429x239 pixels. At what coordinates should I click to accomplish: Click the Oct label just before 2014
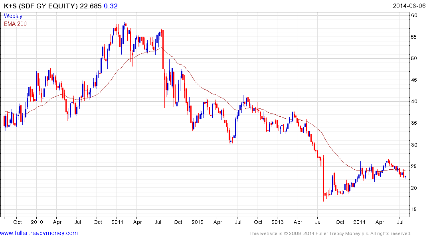click(x=340, y=222)
